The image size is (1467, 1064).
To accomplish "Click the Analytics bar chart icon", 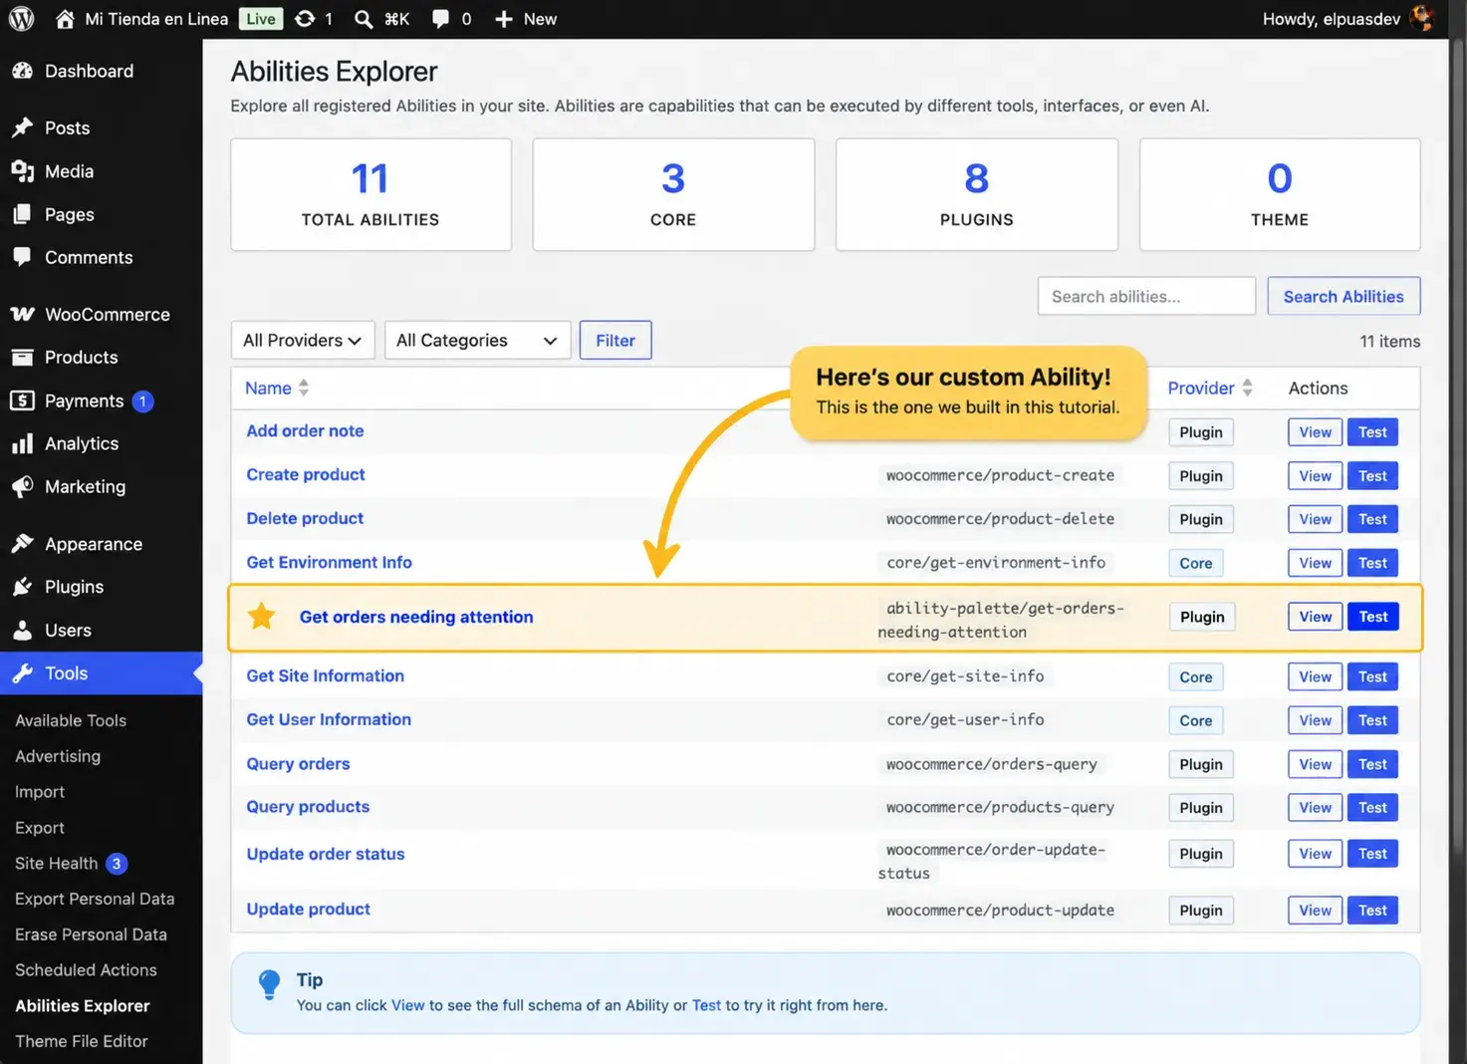I will 22,444.
